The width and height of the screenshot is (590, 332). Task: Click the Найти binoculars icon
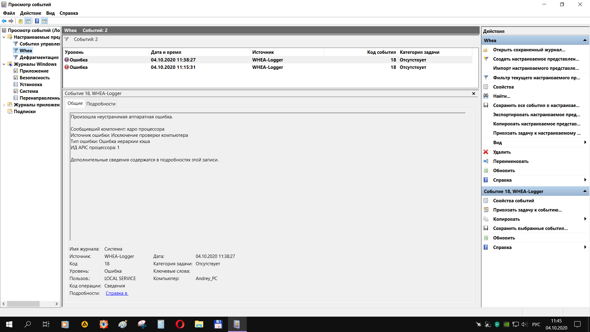click(486, 96)
